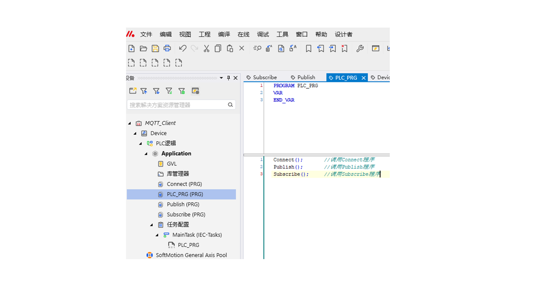Open the 视图 menu
The width and height of the screenshot is (545, 307).
pos(185,34)
